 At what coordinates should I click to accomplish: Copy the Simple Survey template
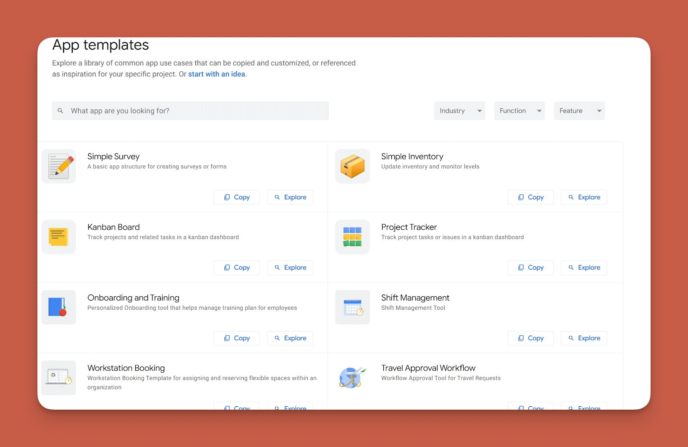coord(237,197)
